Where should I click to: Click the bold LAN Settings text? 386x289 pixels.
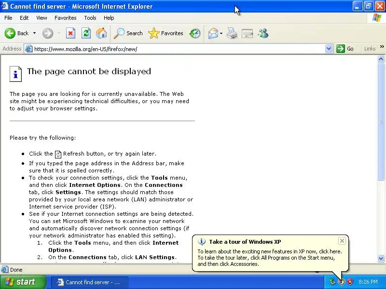coord(155,257)
